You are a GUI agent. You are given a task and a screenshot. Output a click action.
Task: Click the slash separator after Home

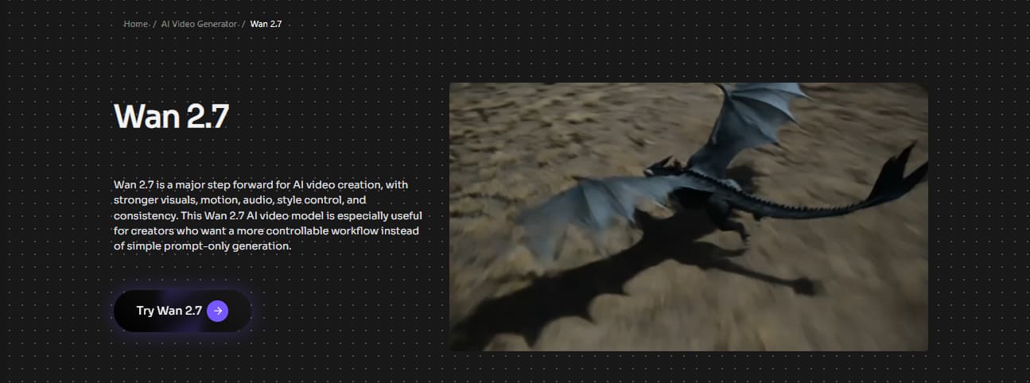tap(154, 24)
